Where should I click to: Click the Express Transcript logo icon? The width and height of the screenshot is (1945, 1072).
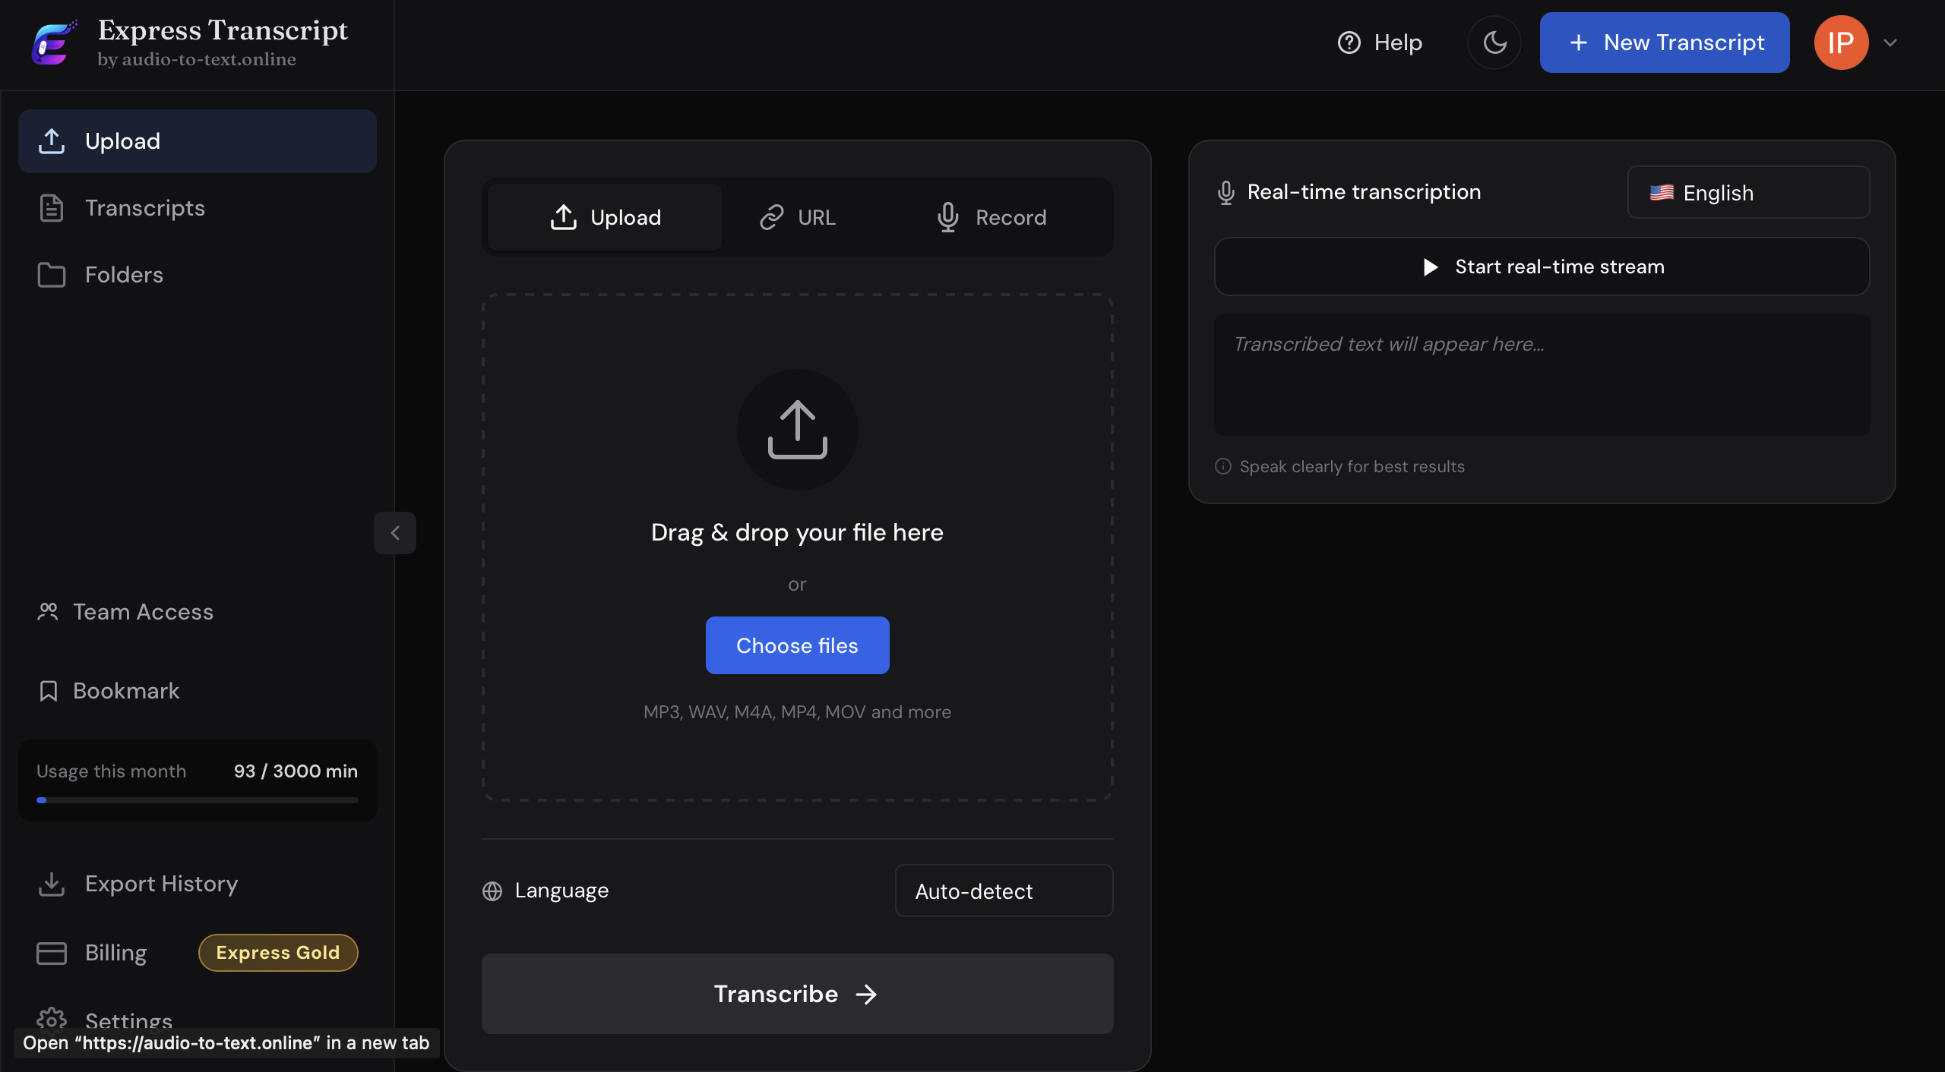click(53, 43)
